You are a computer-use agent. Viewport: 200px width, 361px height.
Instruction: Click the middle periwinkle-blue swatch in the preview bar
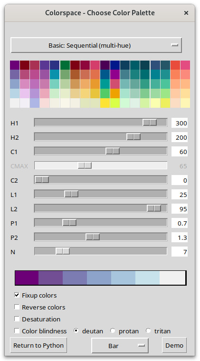click(x=99, y=278)
